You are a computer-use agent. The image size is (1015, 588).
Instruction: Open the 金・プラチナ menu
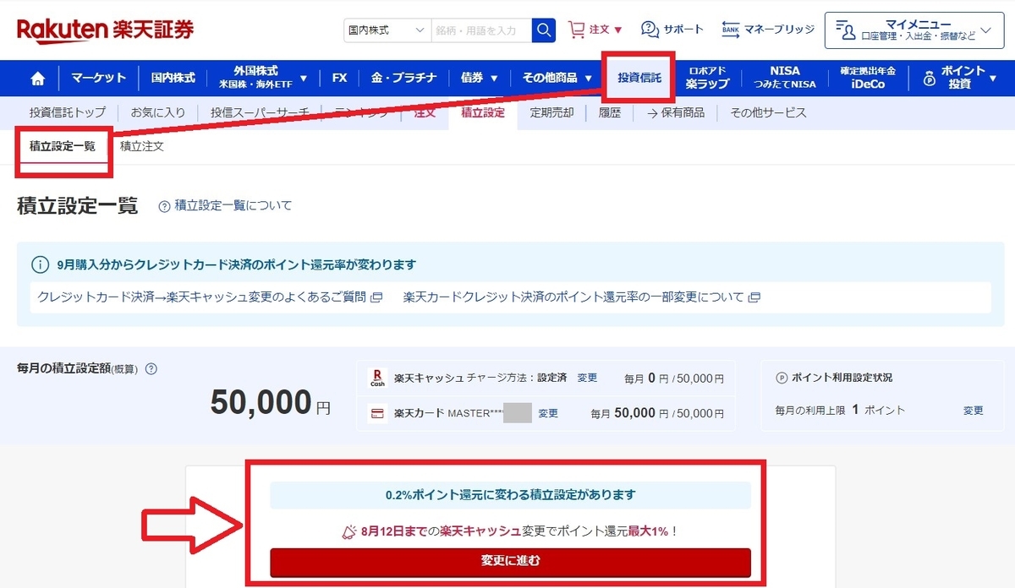pyautogui.click(x=403, y=78)
